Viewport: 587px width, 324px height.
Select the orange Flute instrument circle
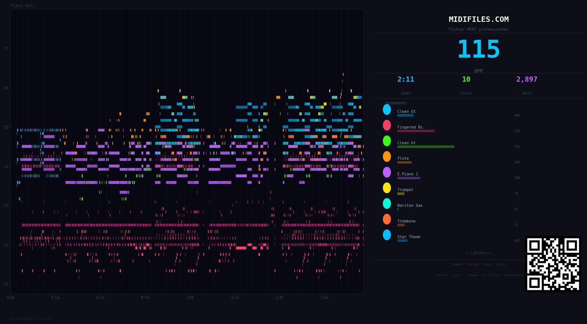[387, 157]
